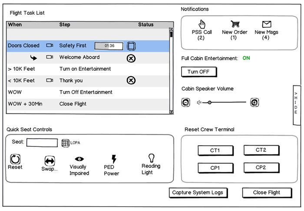Click the cabin speaker volume slider
Image resolution: width=304 pixels, height=211 pixels.
pyautogui.click(x=226, y=103)
